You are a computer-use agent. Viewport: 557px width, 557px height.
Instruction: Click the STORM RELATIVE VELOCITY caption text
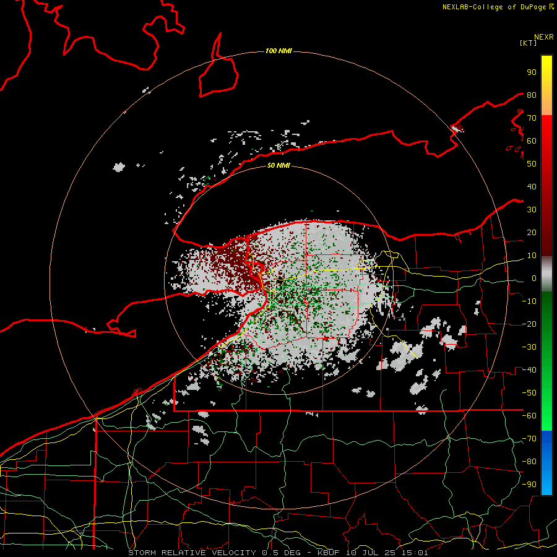click(192, 553)
